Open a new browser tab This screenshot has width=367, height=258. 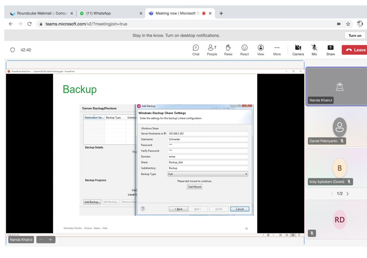point(221,13)
